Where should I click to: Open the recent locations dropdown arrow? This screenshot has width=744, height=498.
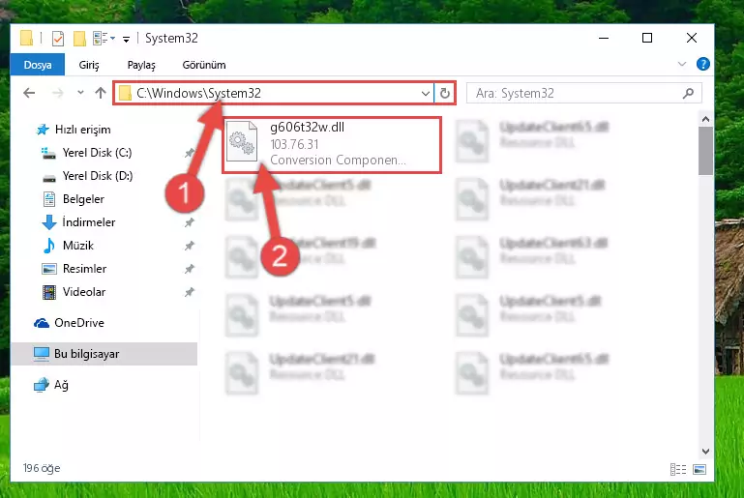coord(80,93)
